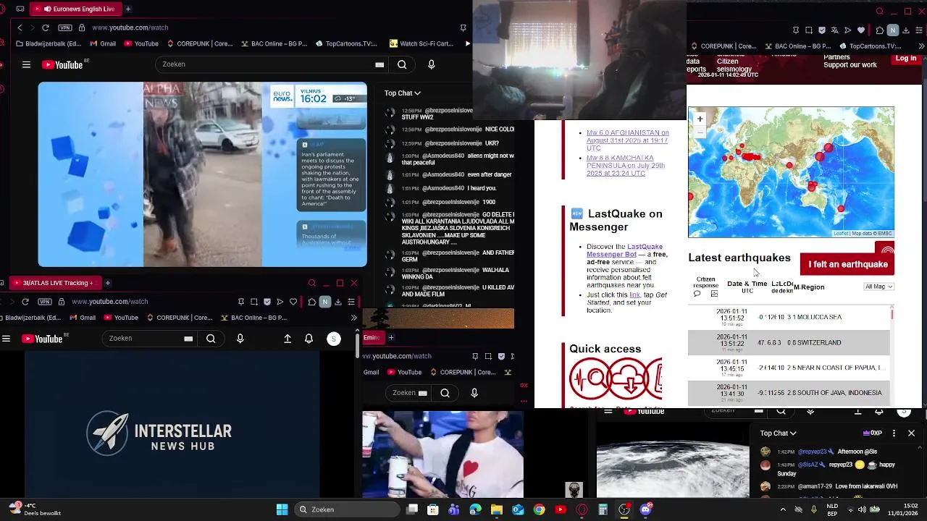The image size is (927, 521).
Task: Open the All Mag magnitude dropdown
Action: (879, 287)
